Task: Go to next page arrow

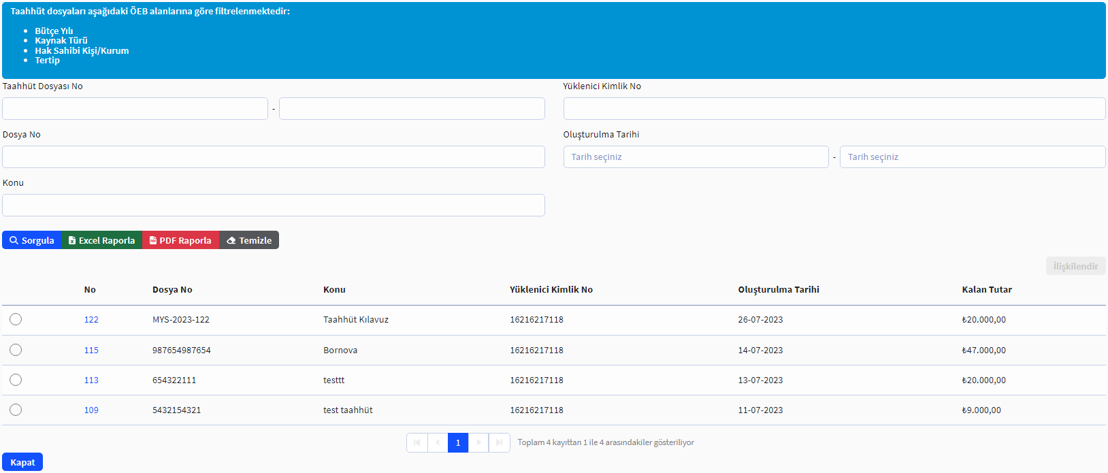Action: point(478,442)
